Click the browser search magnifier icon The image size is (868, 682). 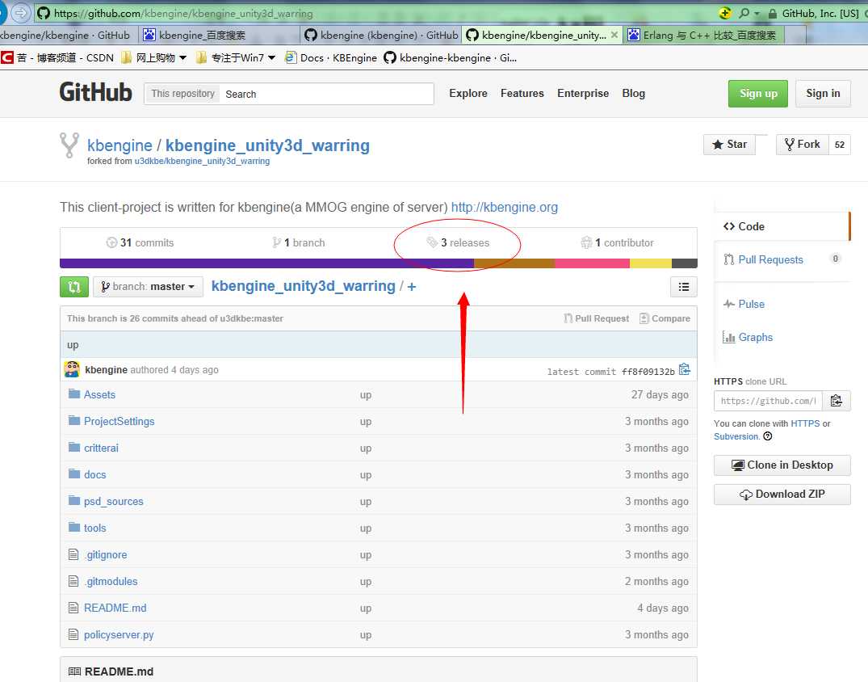coord(744,13)
